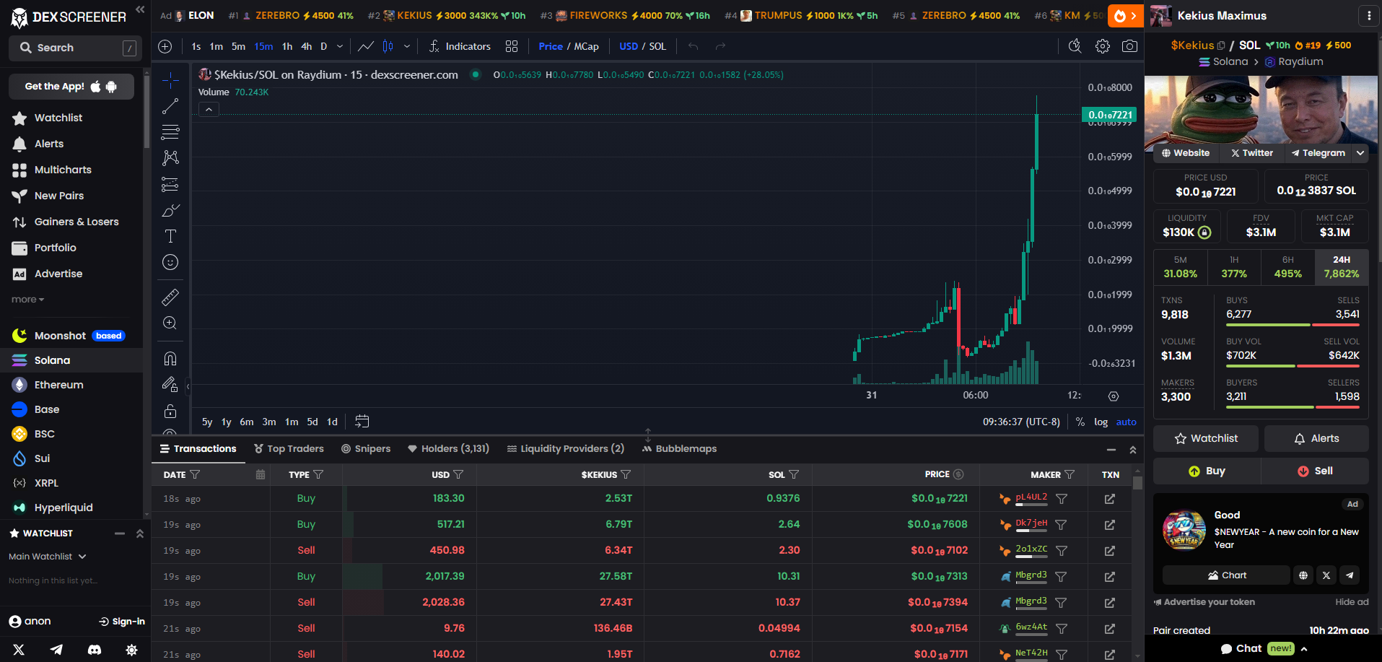Open the go-to-date calendar icon
Viewport: 1382px width, 662px height.
(x=362, y=421)
